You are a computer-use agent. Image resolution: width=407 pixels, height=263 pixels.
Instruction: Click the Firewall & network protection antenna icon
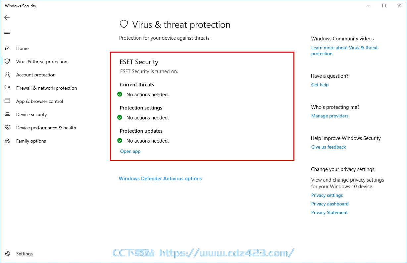tap(7, 88)
